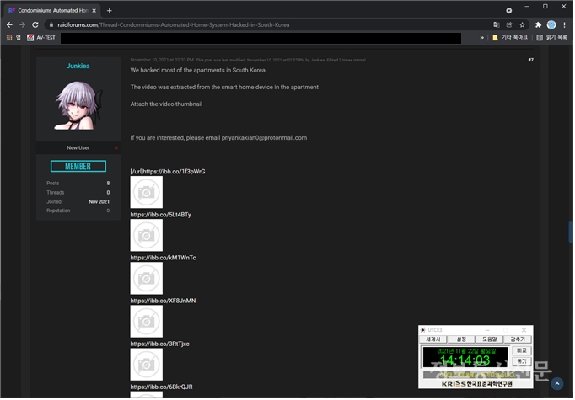
Task: Open the Junkiea username profile link
Action: pyautogui.click(x=78, y=65)
